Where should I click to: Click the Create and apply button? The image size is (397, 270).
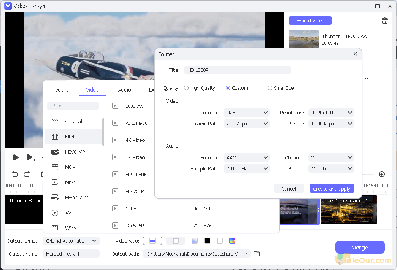[x=331, y=189]
